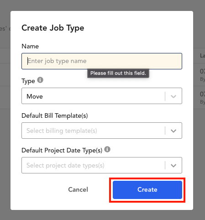
Task: Select the "Move" value in Type field
Action: (x=35, y=96)
